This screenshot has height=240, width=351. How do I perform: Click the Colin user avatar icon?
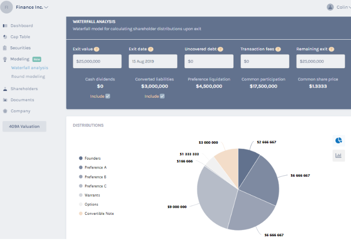point(330,7)
